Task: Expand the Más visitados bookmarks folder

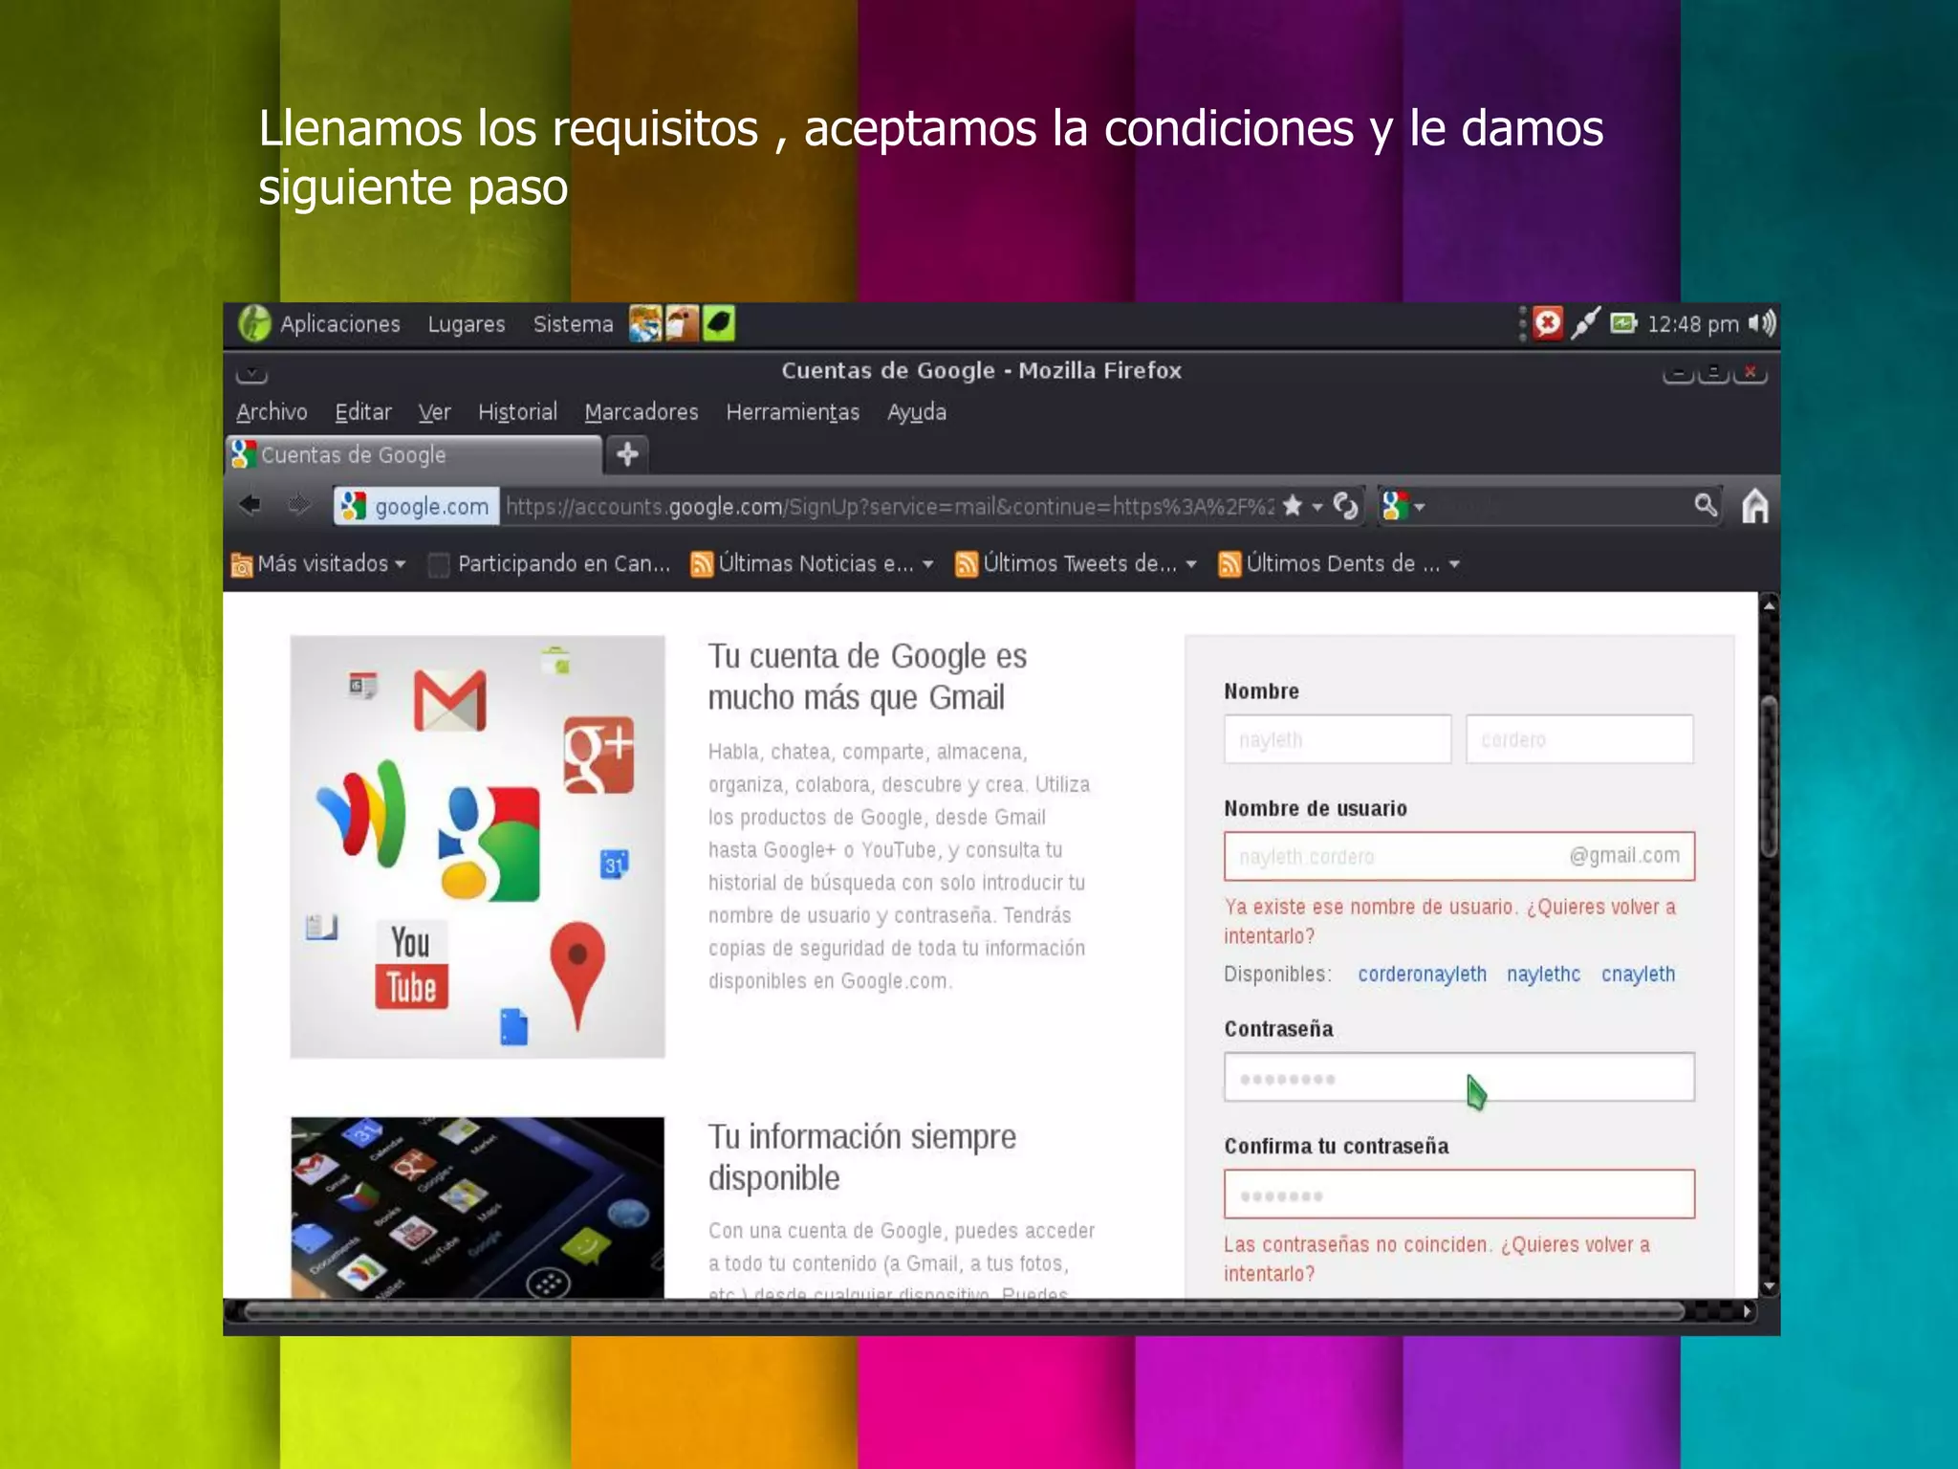Action: point(319,564)
